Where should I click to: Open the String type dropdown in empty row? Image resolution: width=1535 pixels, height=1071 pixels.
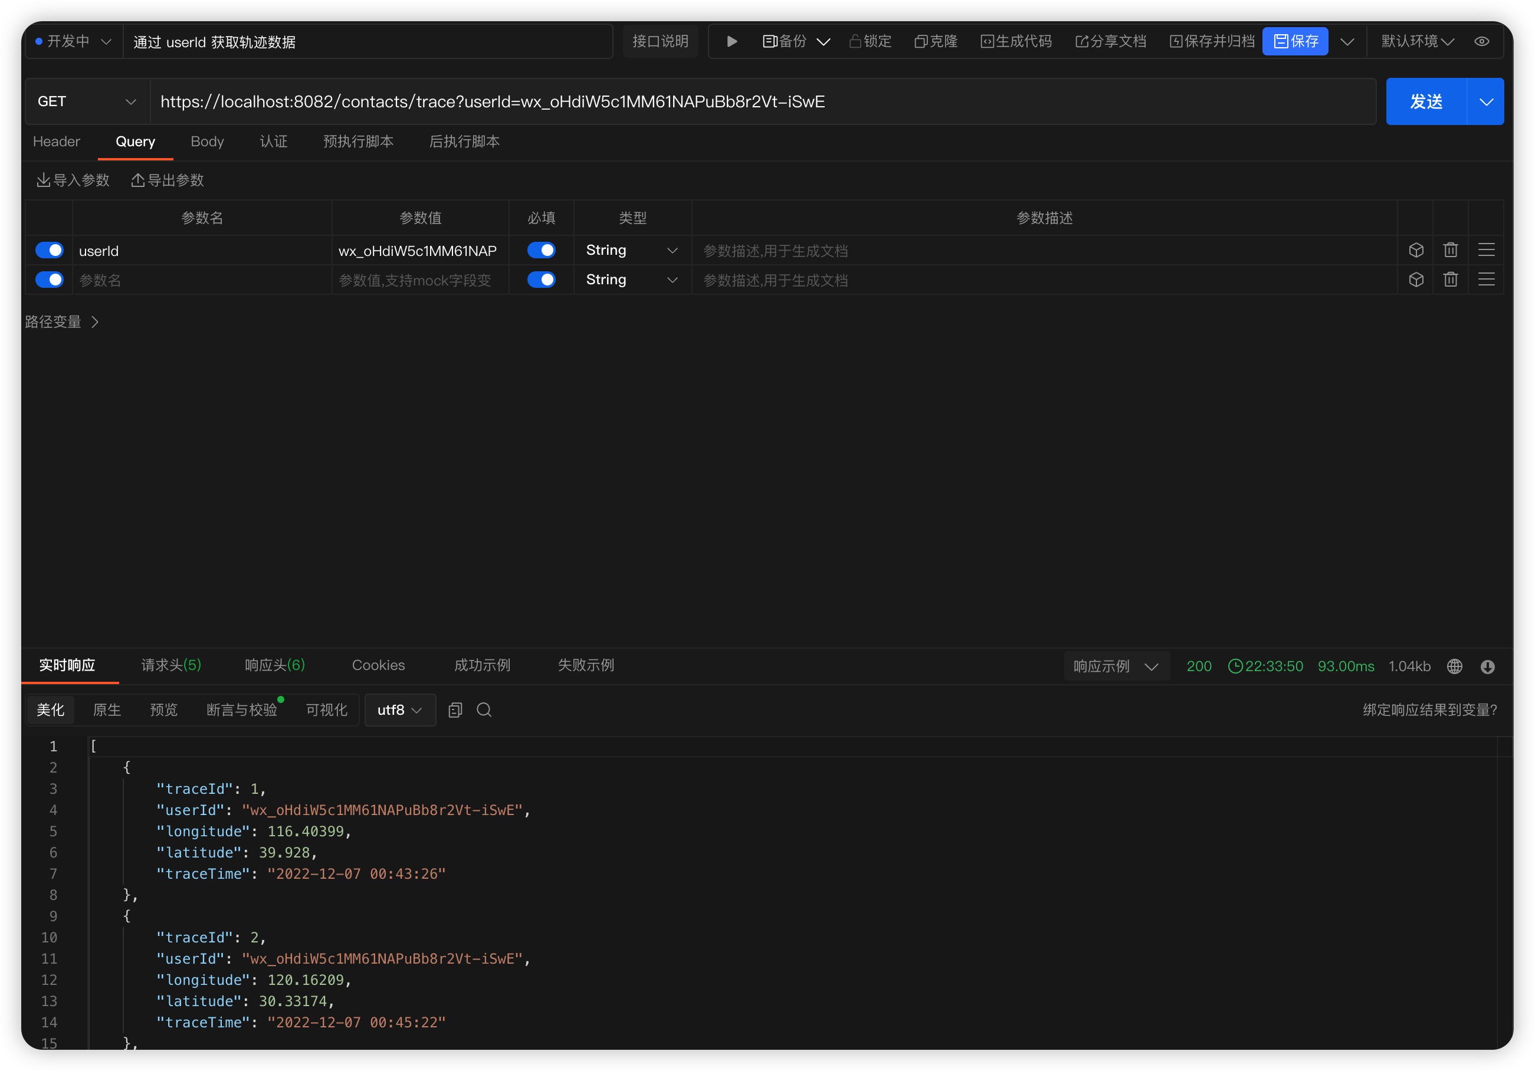pyautogui.click(x=632, y=280)
